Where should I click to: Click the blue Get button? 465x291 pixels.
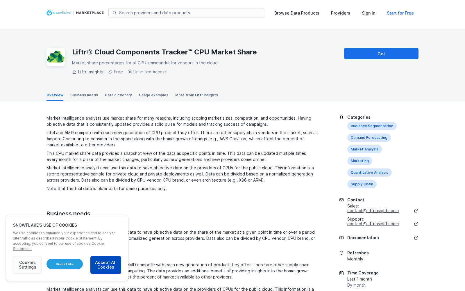381,54
